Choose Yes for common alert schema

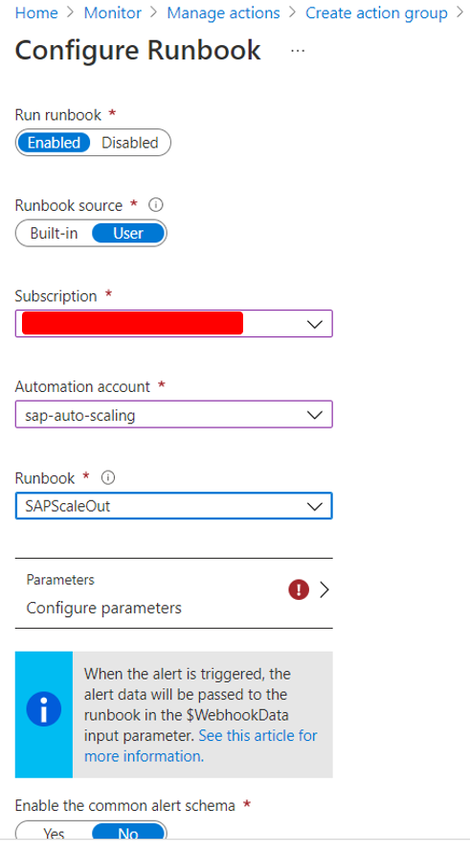(x=54, y=834)
